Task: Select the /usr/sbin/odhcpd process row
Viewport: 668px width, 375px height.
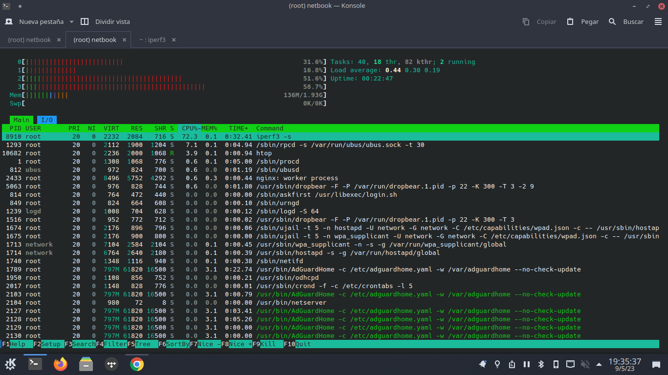Action: point(331,277)
